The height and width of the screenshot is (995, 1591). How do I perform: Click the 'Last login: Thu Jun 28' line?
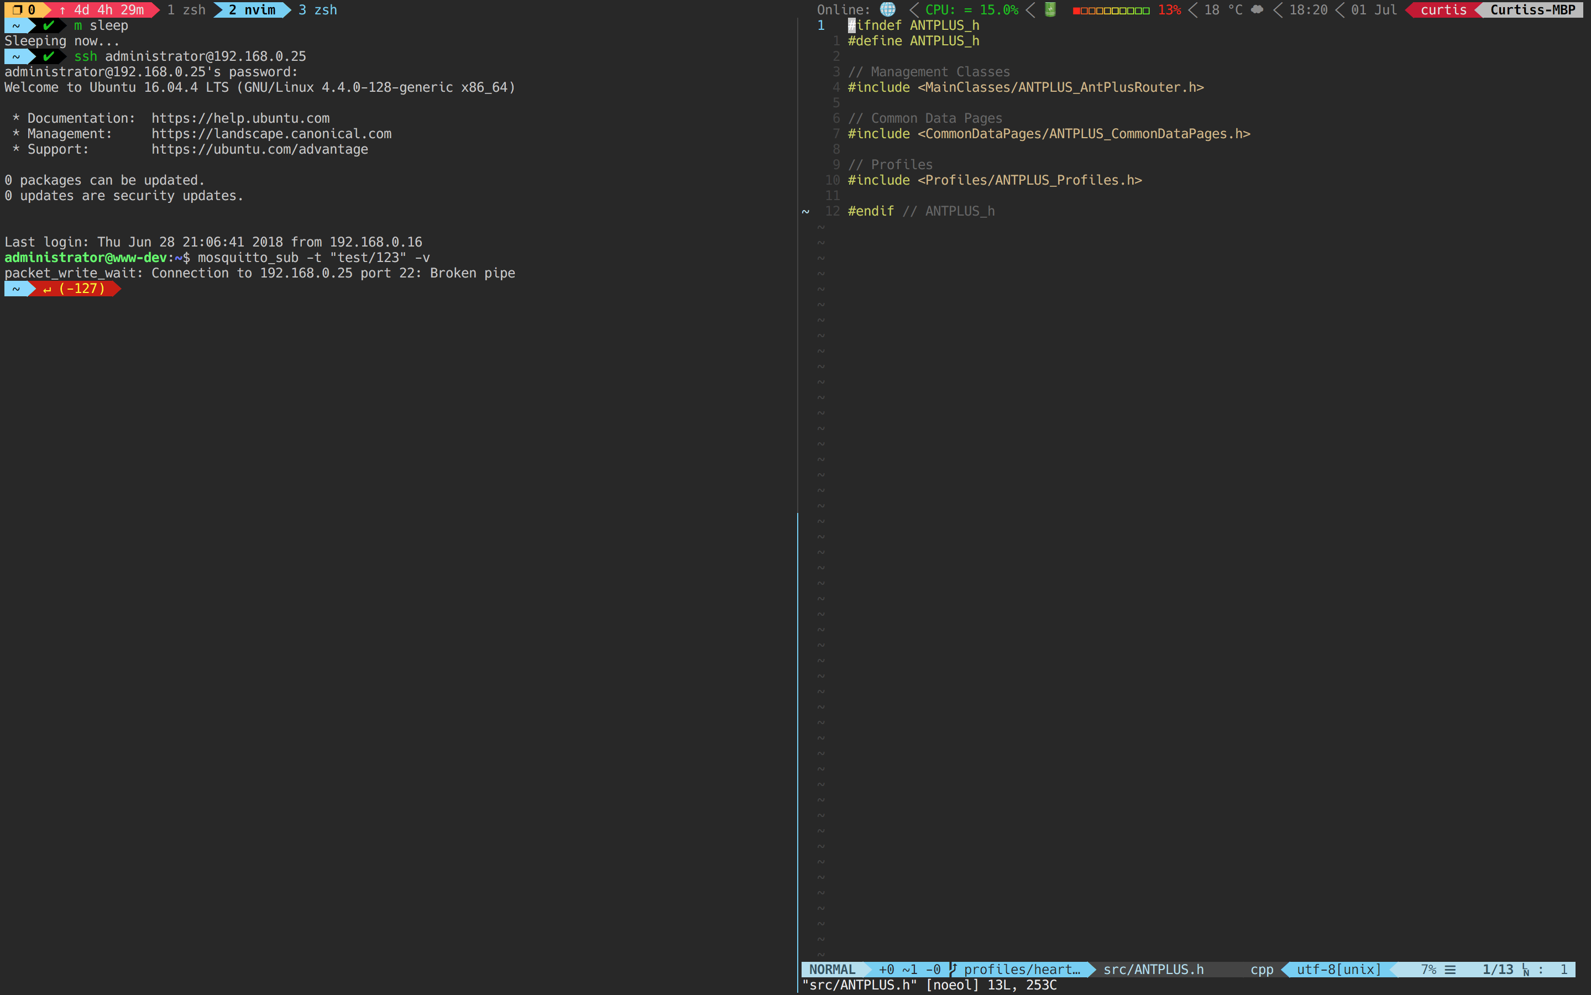pos(213,242)
